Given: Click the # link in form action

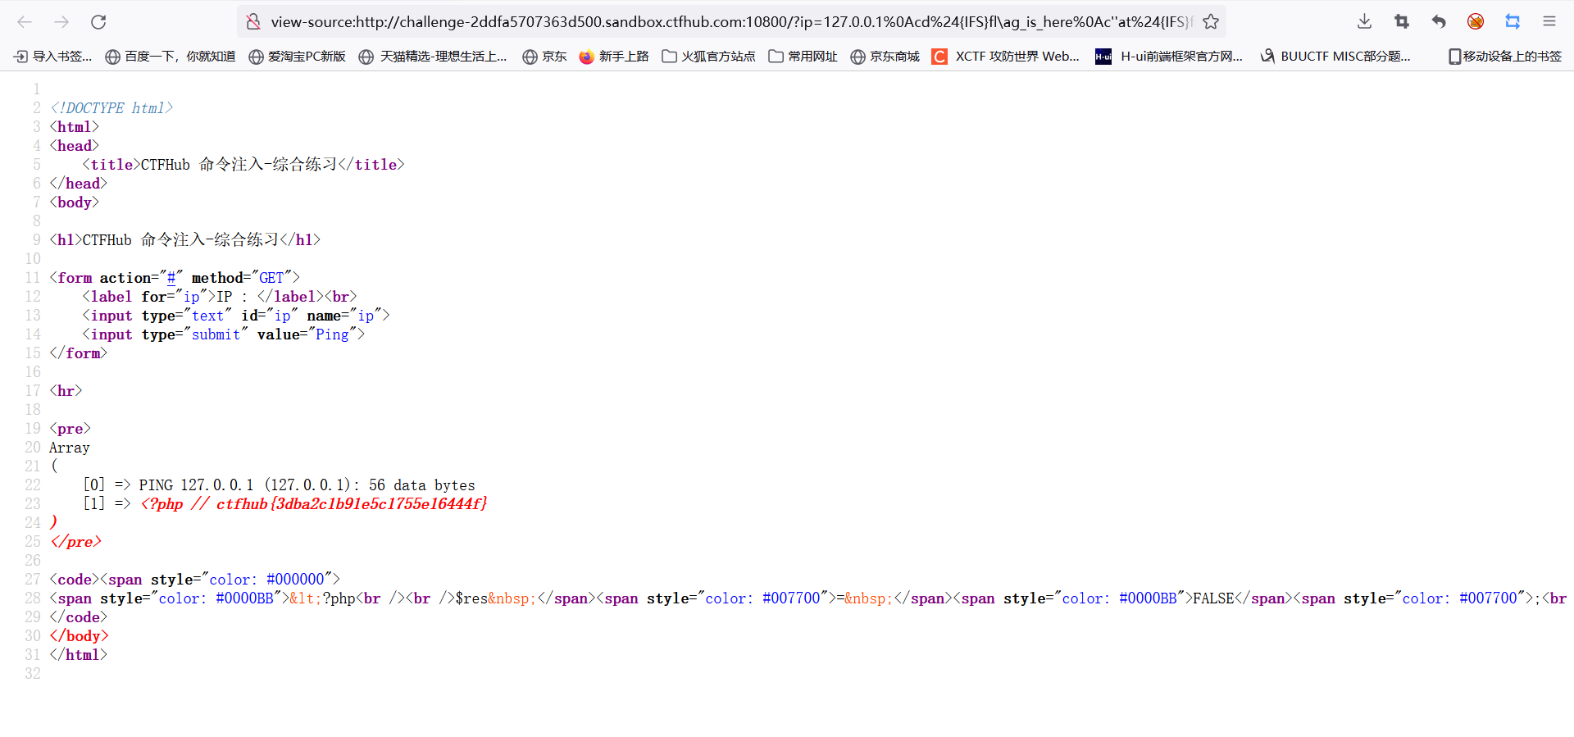Looking at the screenshot, I should point(171,278).
